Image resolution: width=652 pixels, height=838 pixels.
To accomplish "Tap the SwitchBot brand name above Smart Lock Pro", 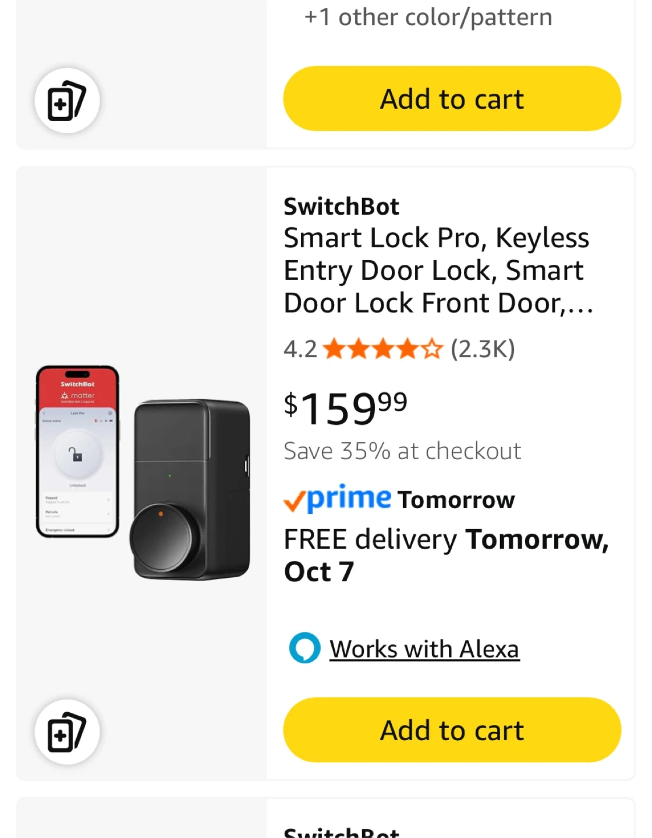I will click(341, 207).
